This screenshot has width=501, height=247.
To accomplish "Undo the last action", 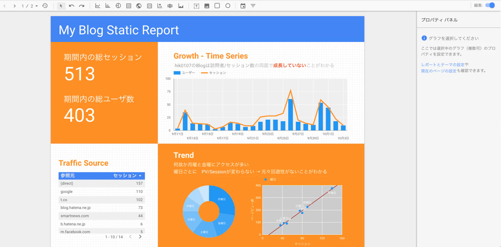I will (71, 6).
